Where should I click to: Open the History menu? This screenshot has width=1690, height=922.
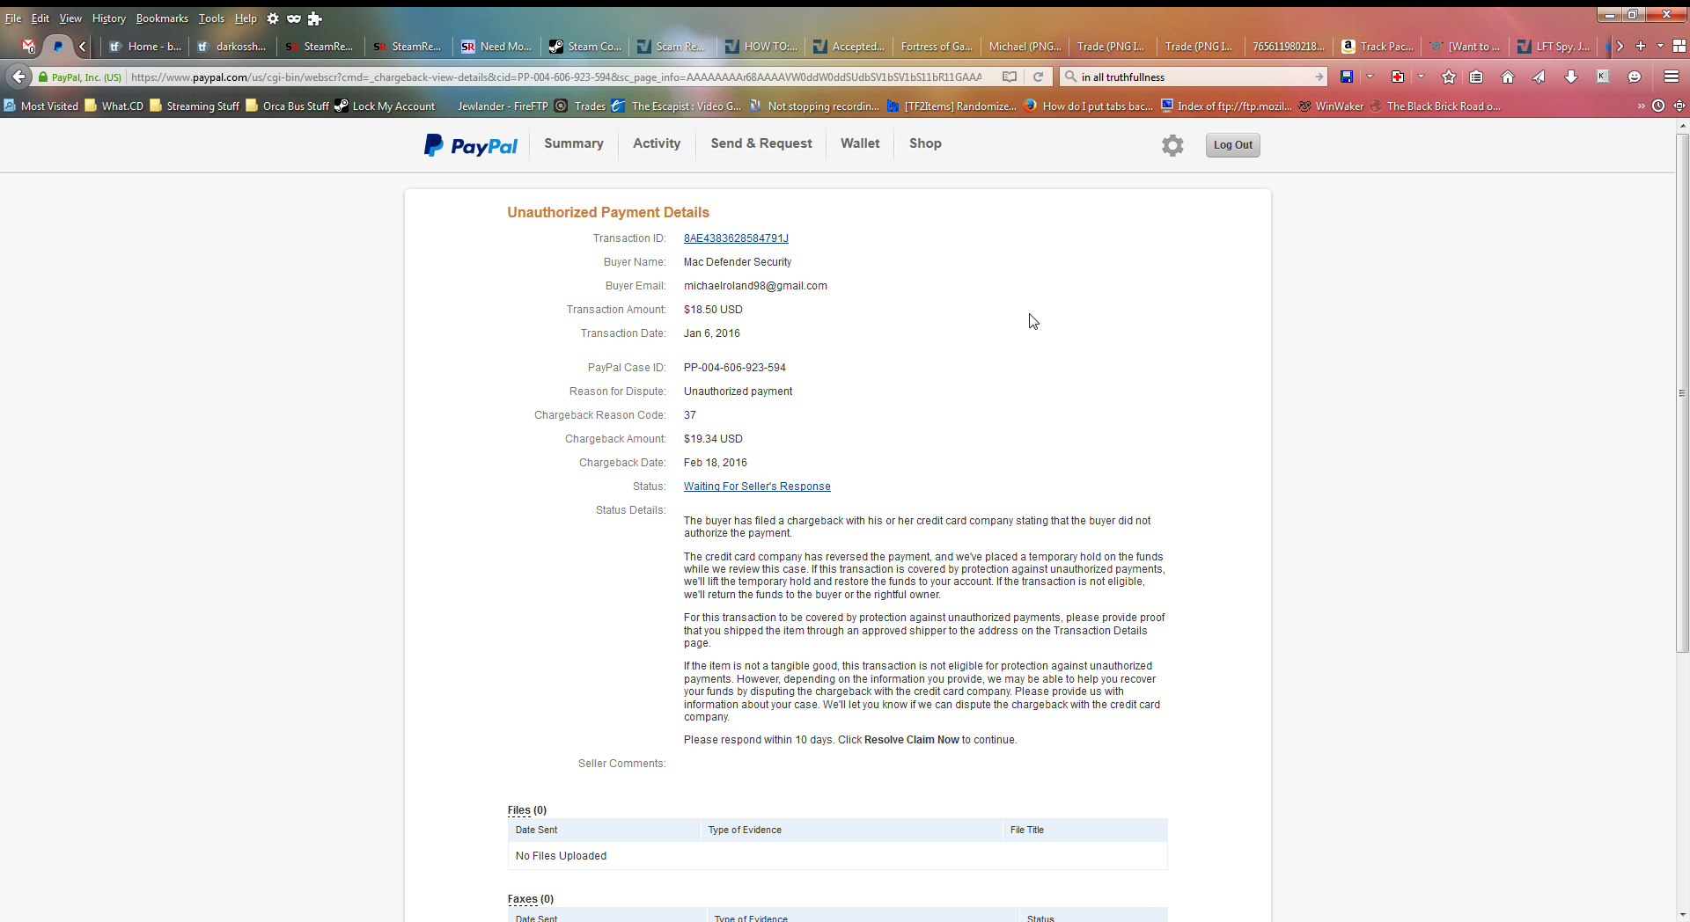(108, 18)
